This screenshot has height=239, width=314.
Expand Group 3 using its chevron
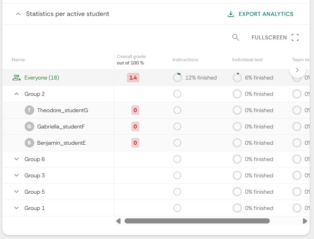(x=17, y=175)
